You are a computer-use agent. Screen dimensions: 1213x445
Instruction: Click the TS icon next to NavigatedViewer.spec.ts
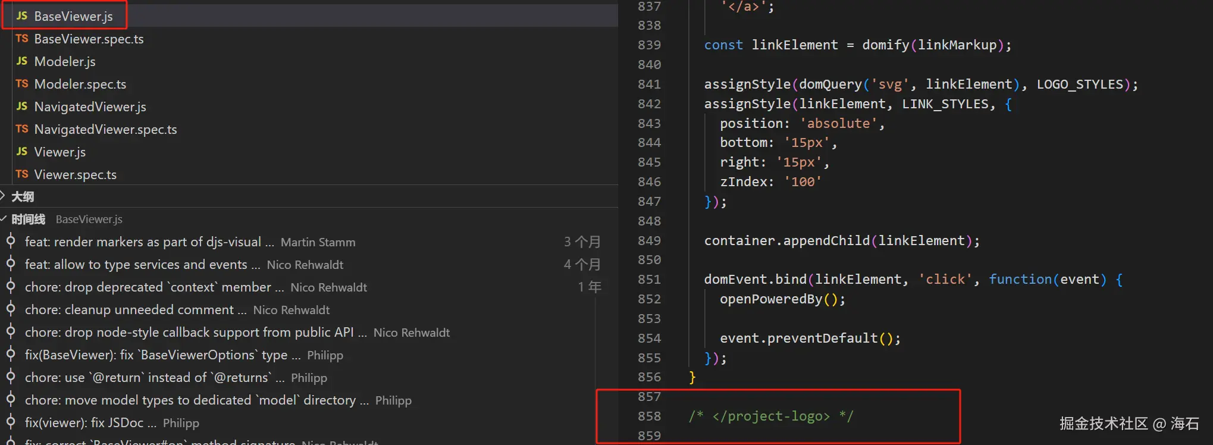[22, 129]
